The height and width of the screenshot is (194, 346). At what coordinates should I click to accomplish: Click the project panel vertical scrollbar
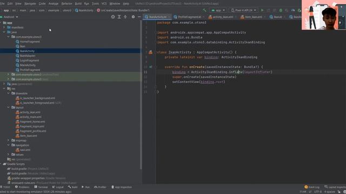pos(141,95)
